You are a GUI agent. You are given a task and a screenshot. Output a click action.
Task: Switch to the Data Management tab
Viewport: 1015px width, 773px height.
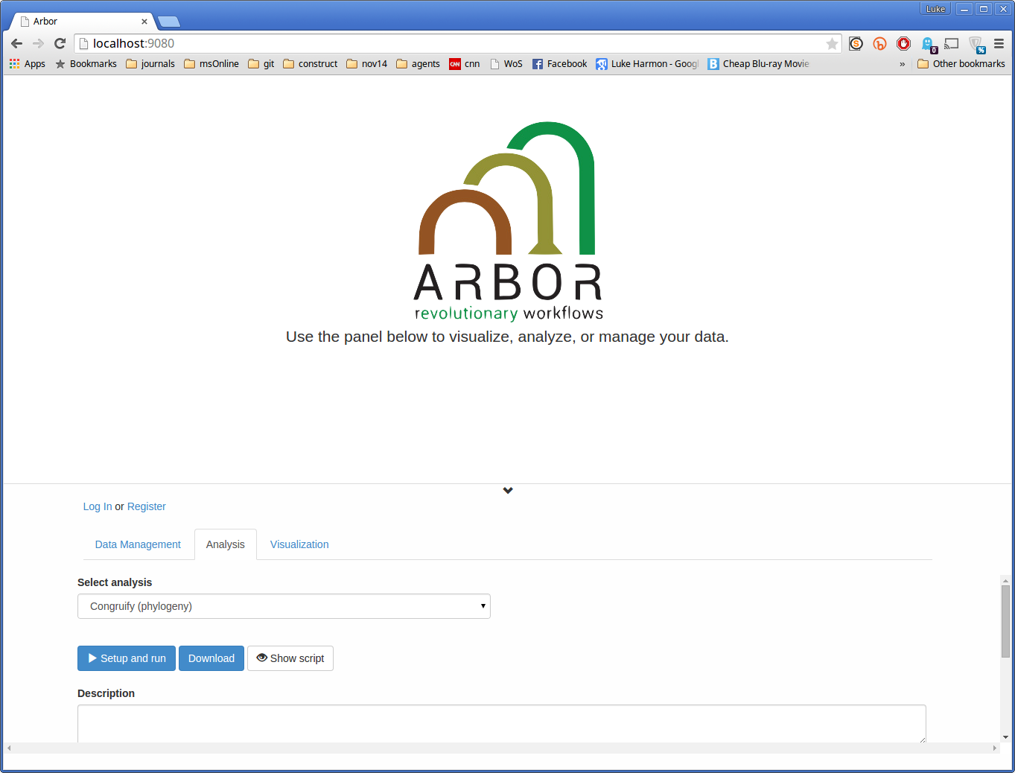(138, 544)
